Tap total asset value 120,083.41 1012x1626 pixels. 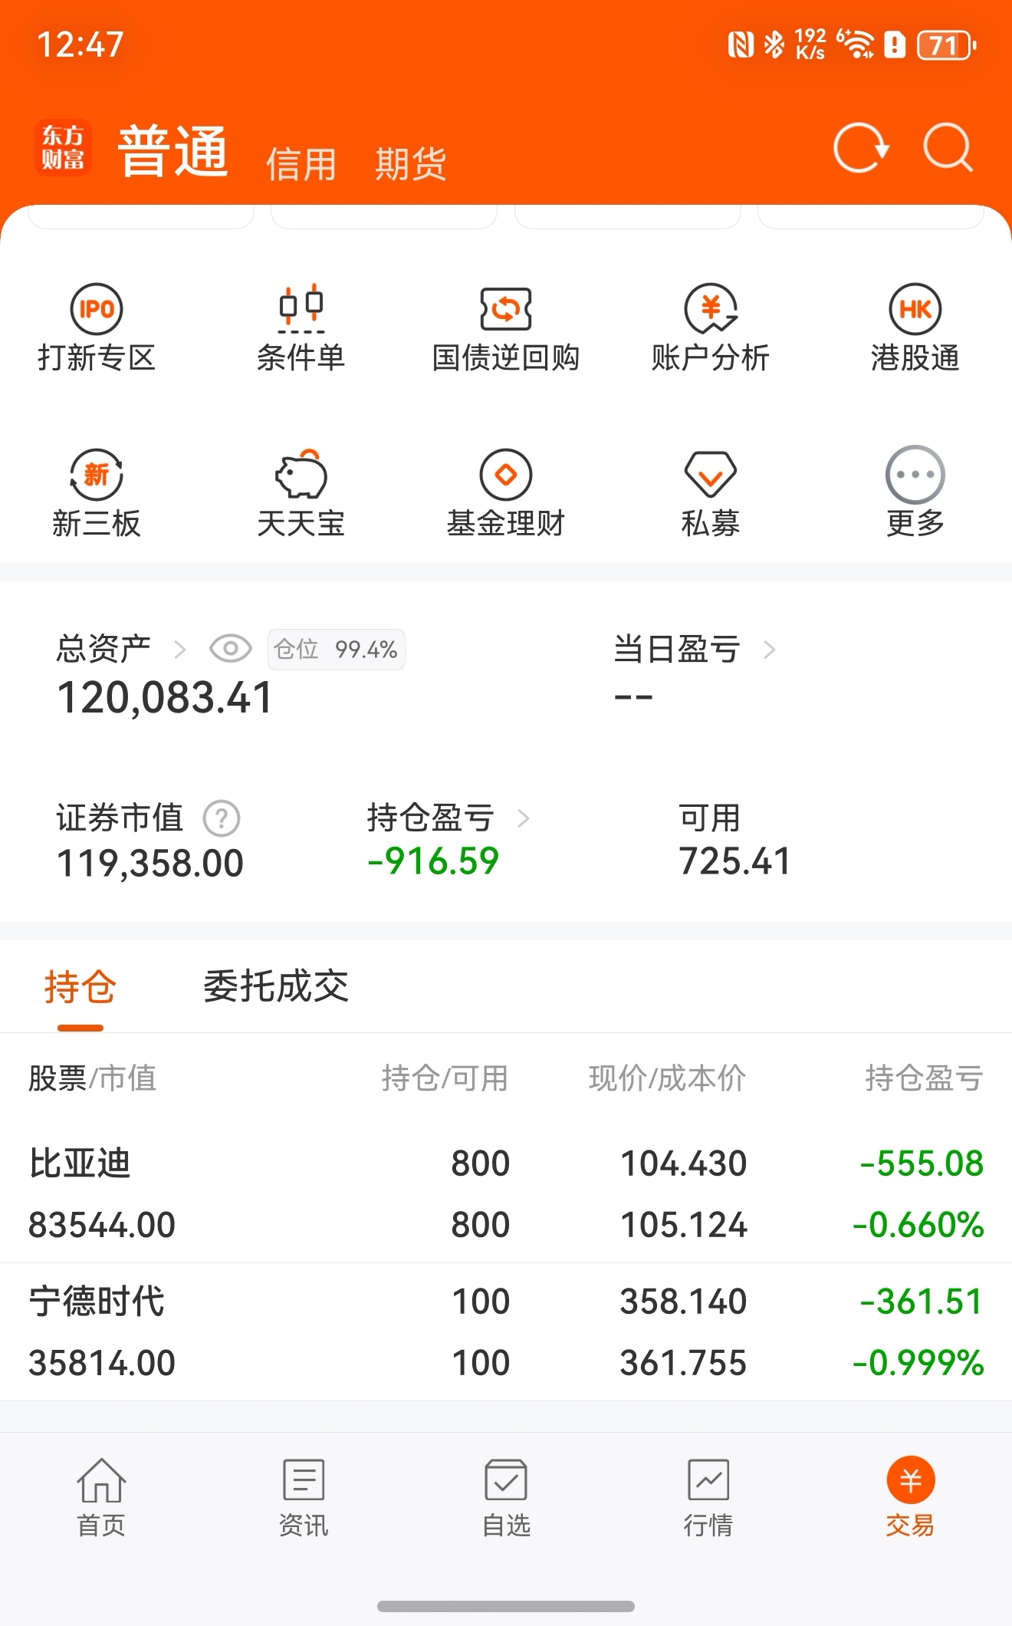coord(165,698)
